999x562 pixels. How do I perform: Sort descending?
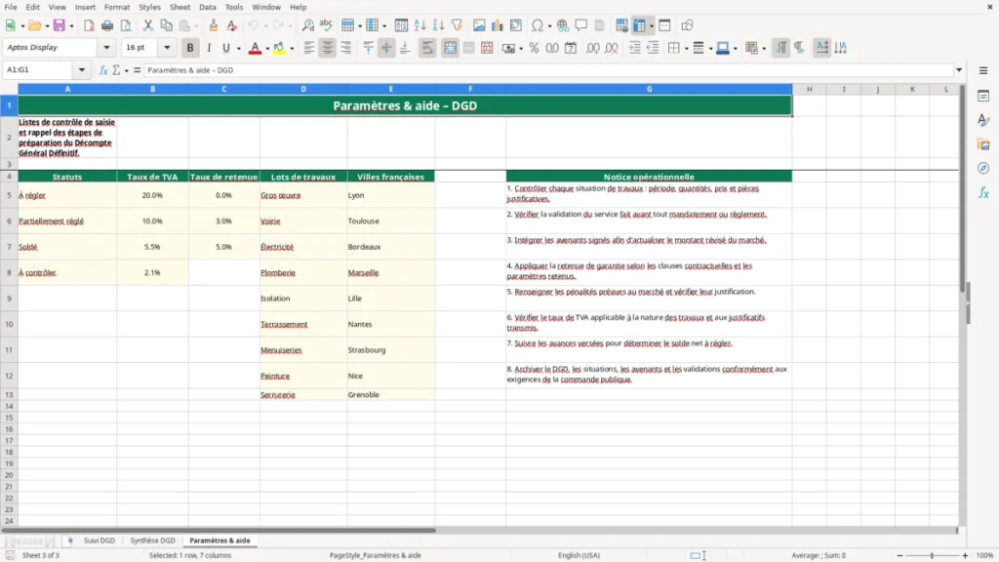click(438, 25)
